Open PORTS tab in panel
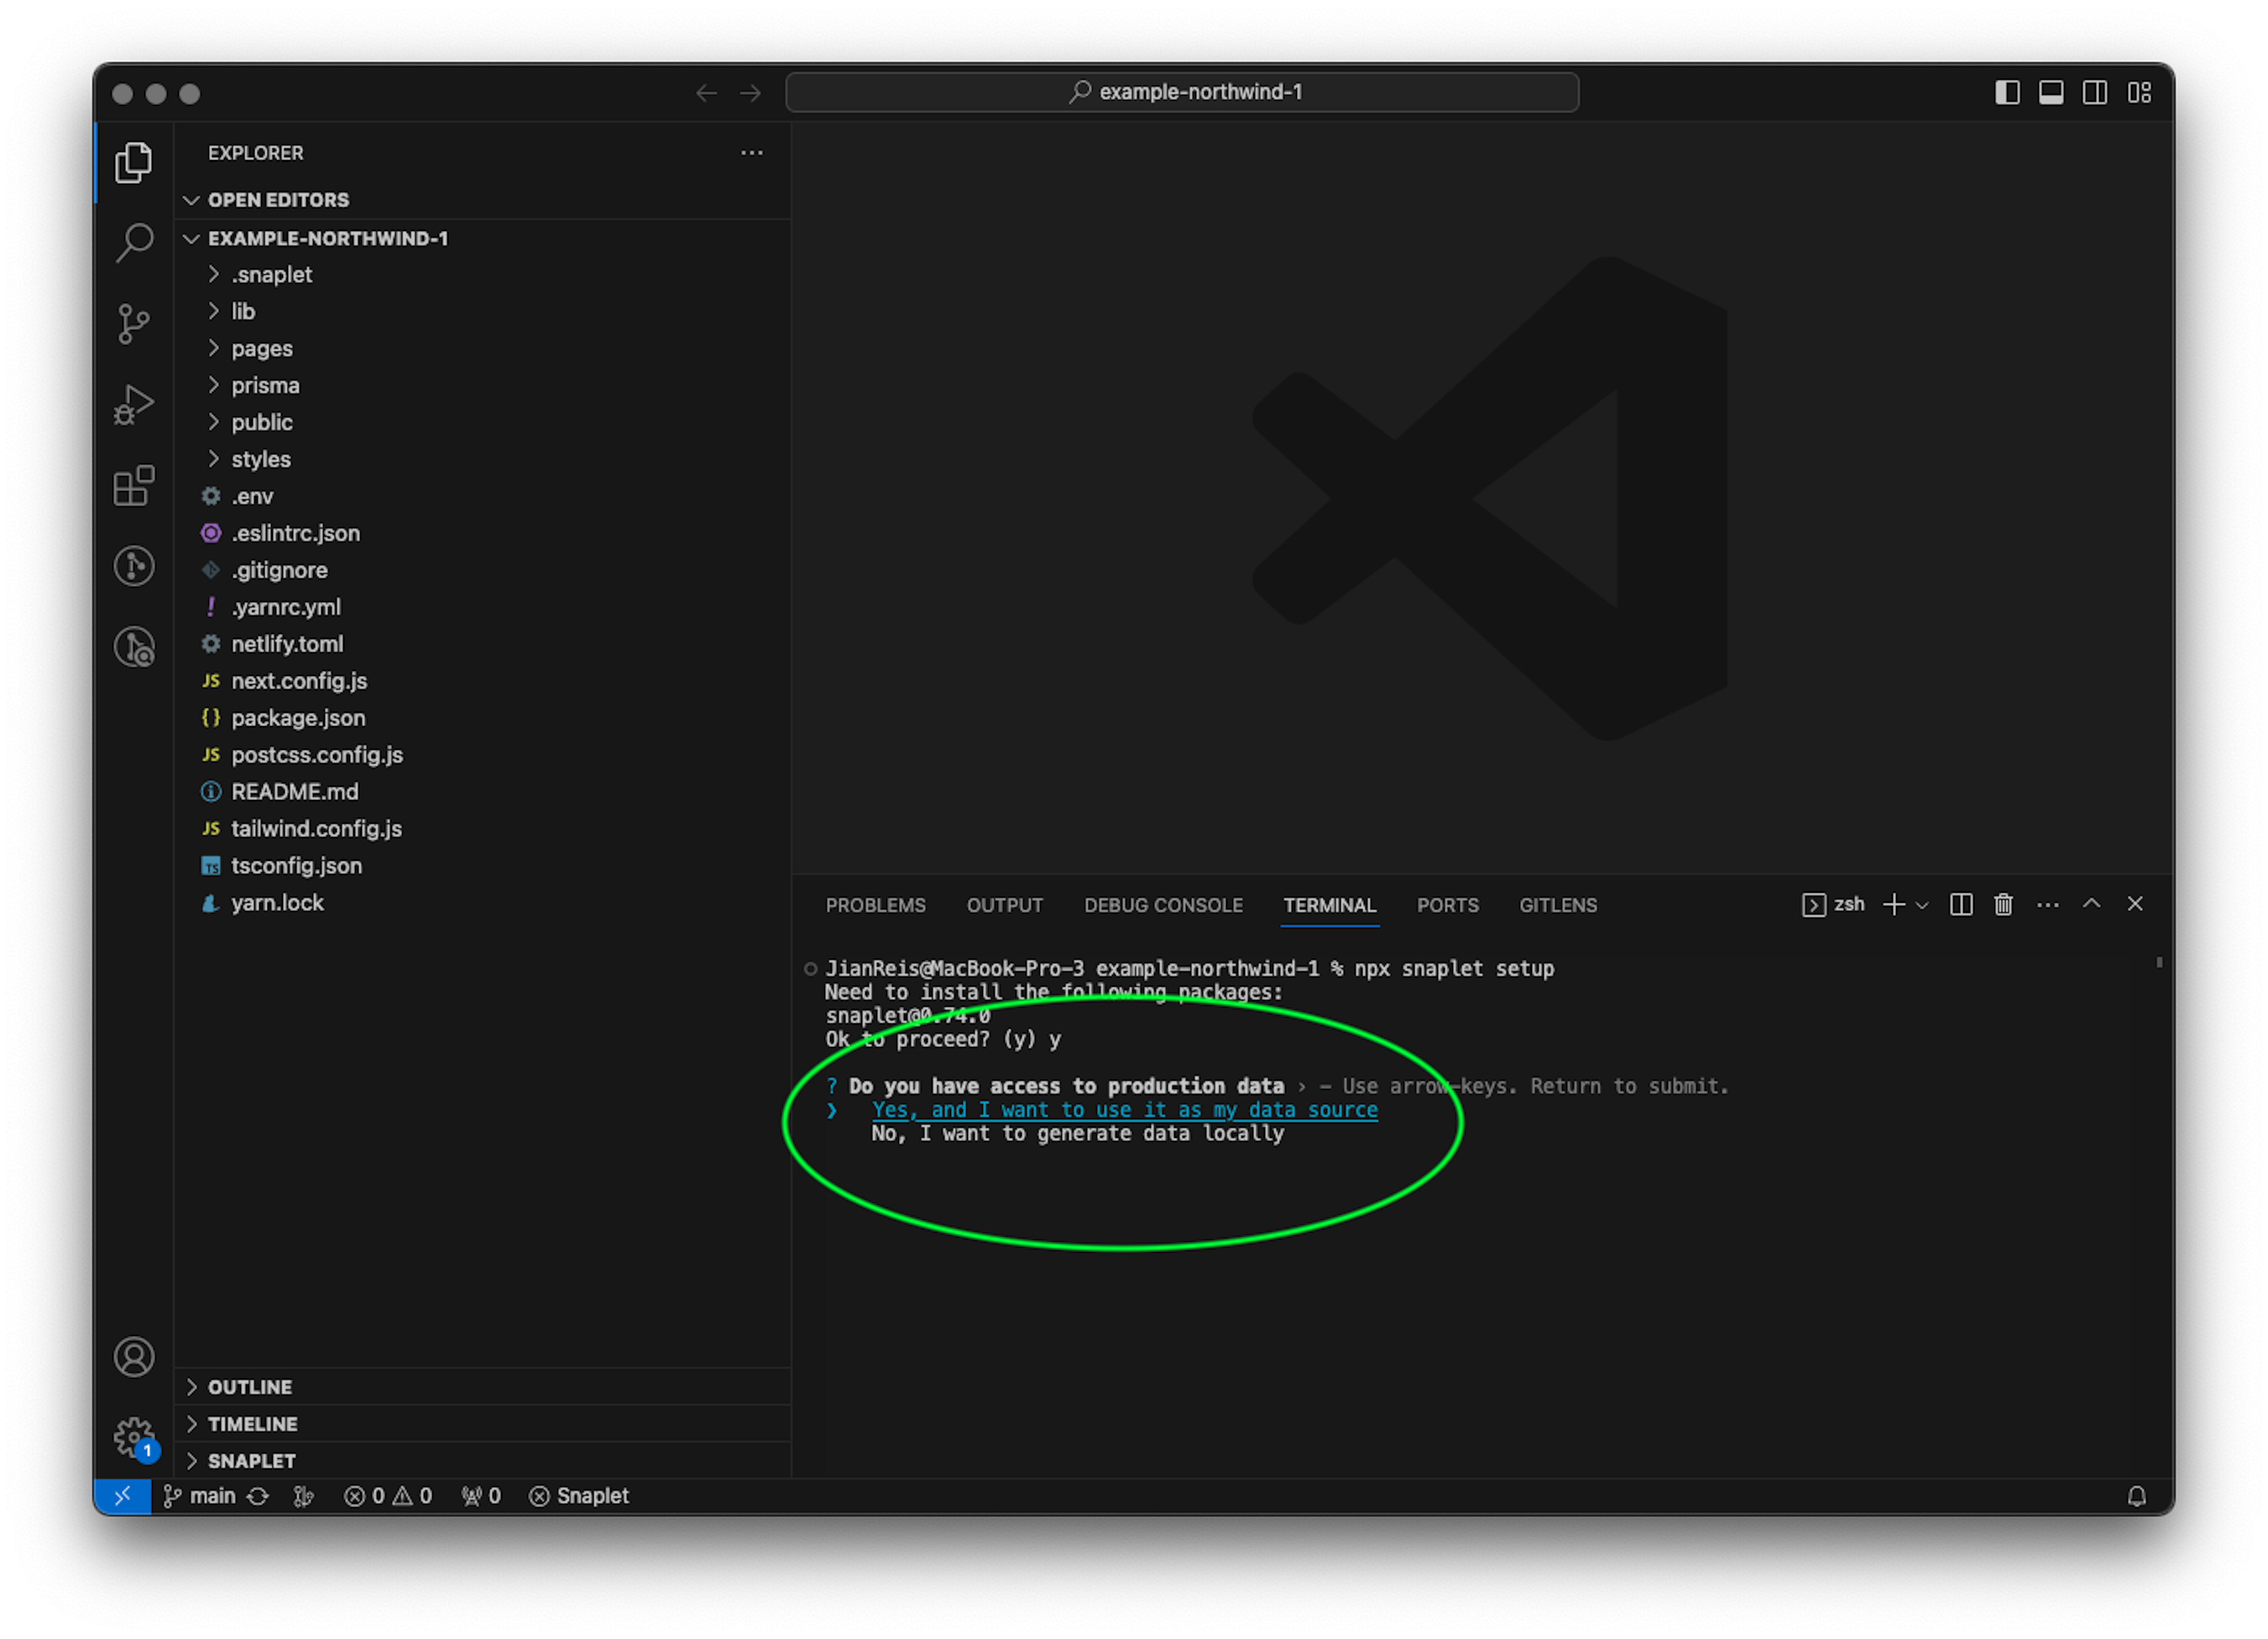Viewport: 2268px width, 1639px height. coord(1444,904)
